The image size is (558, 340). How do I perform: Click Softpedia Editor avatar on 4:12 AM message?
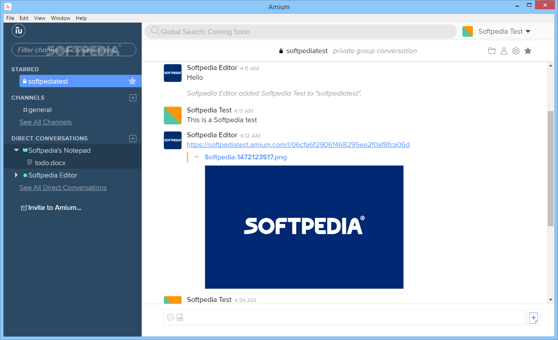click(x=173, y=140)
